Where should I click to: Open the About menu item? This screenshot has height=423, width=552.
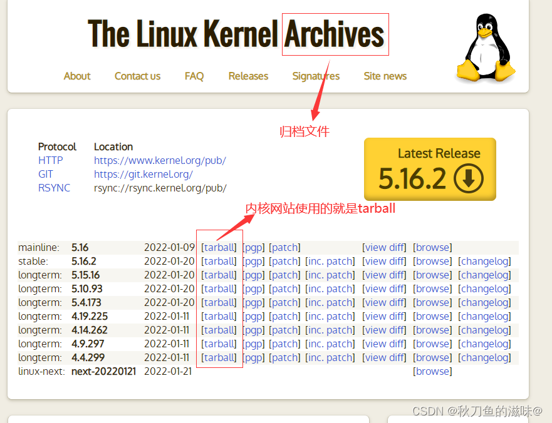click(x=77, y=76)
